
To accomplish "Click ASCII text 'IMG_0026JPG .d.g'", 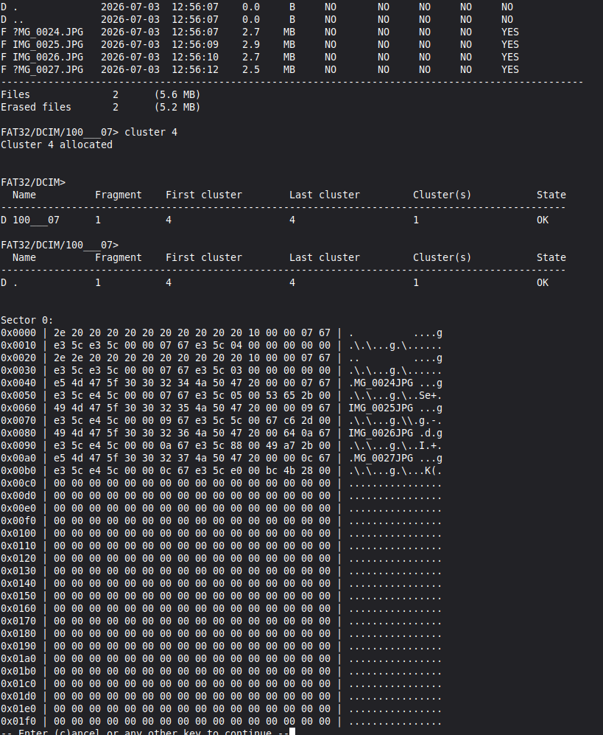I will pos(395,433).
